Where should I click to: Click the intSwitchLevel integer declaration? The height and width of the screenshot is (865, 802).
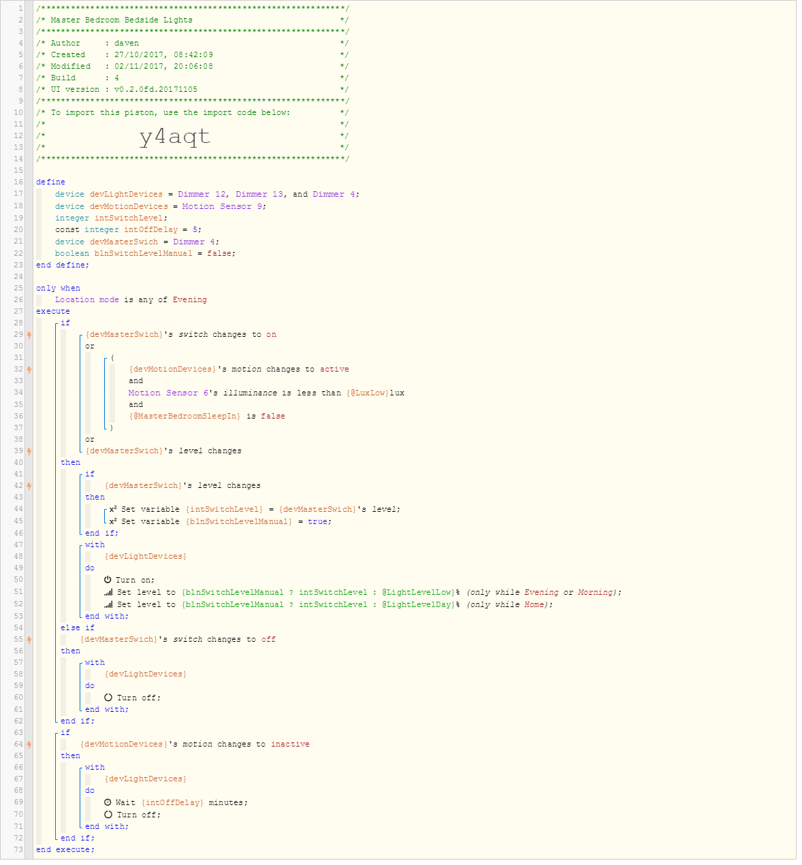point(111,218)
